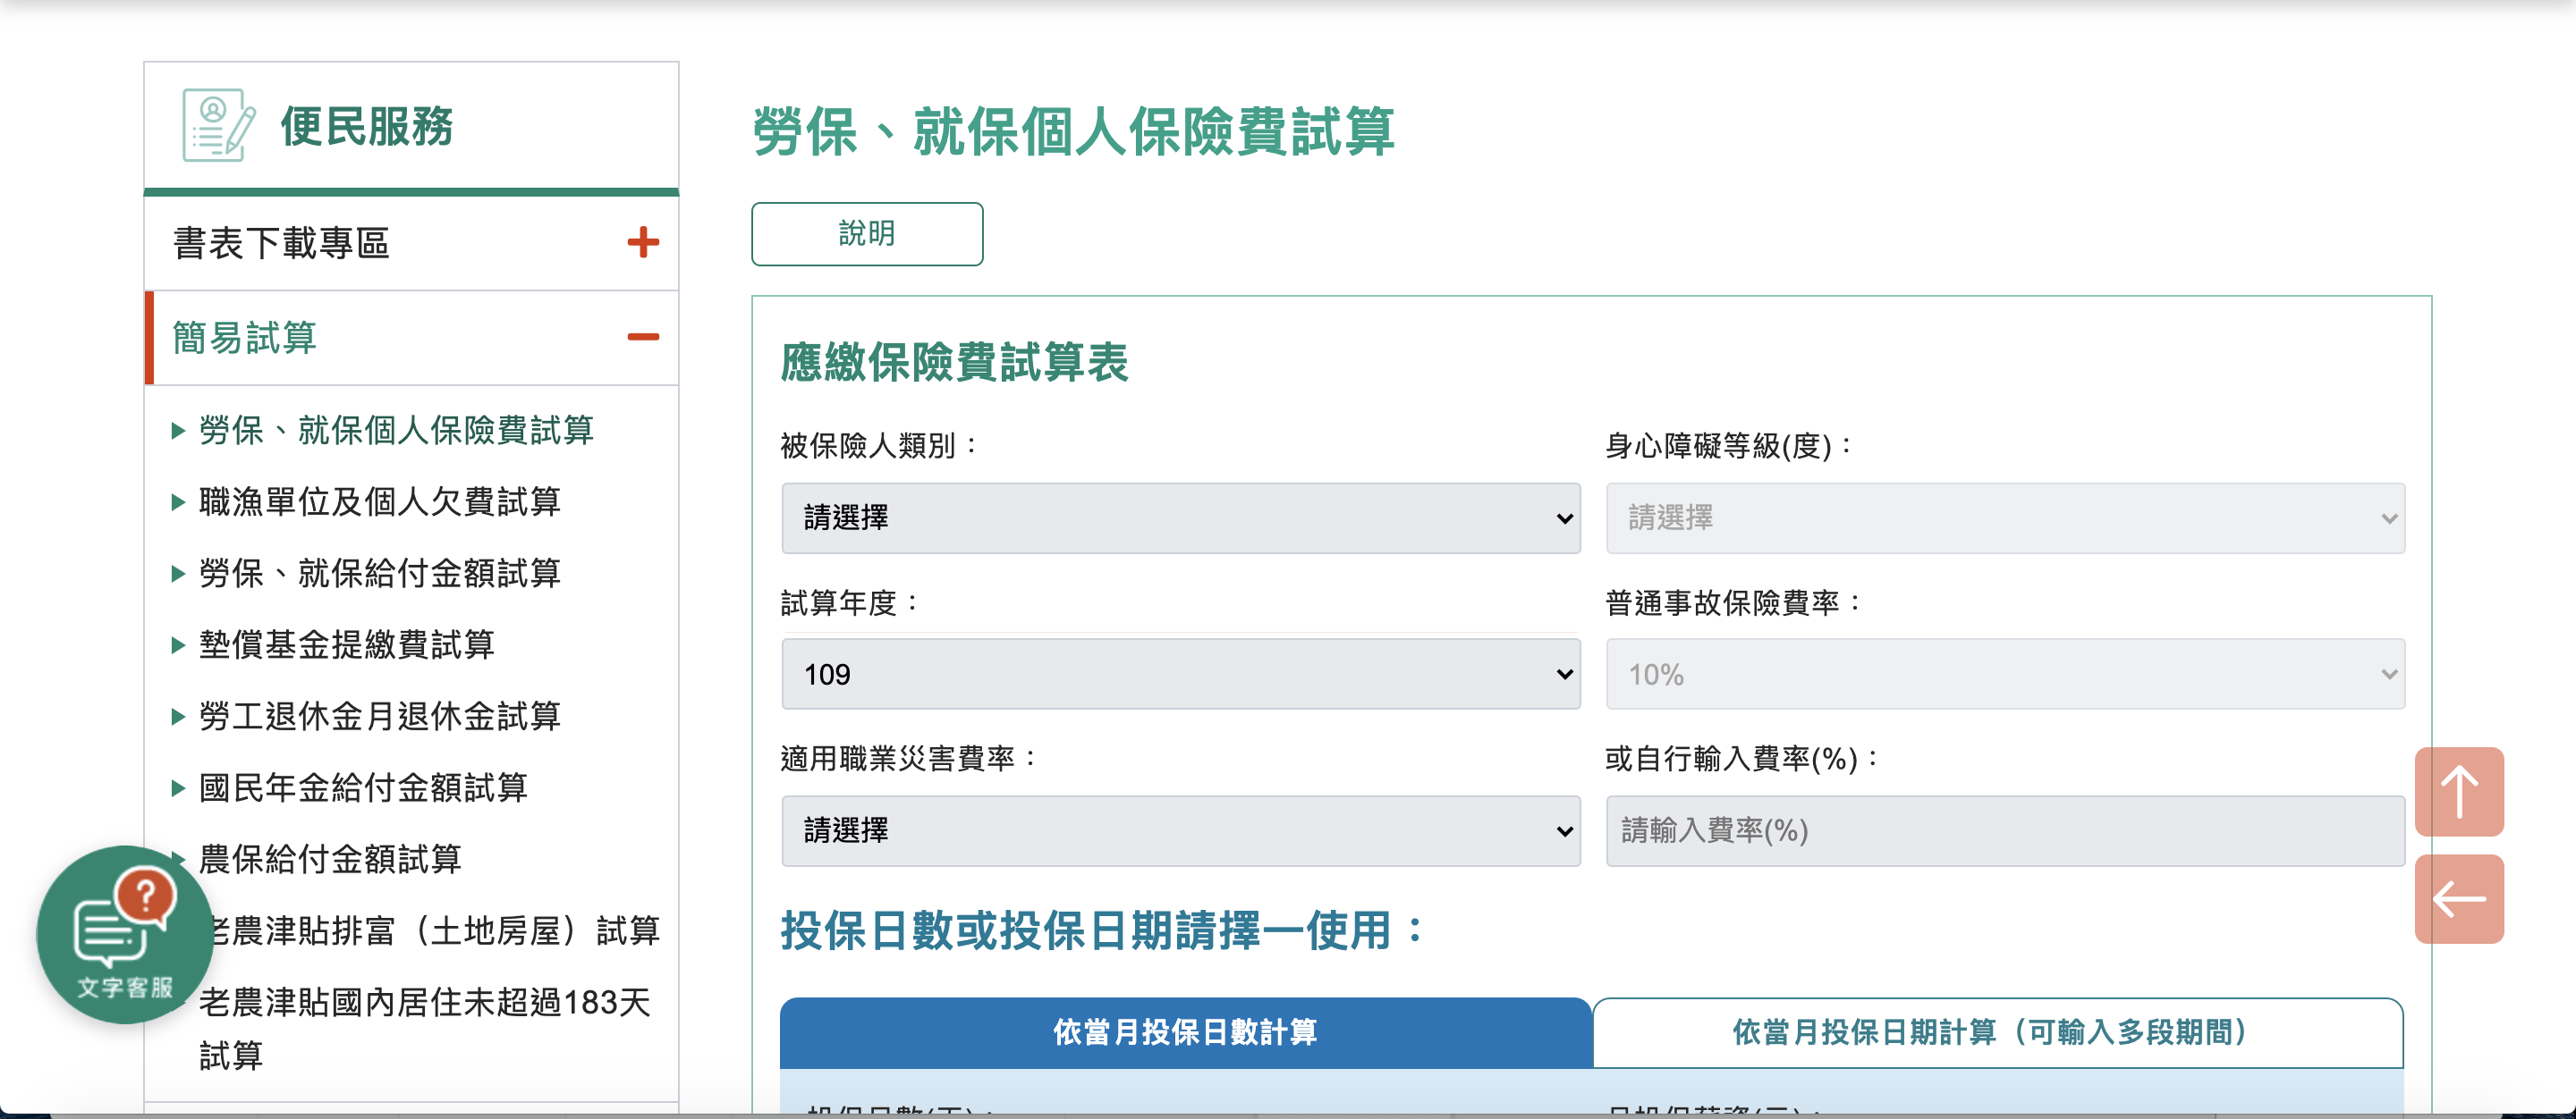Click the 說明 button
Image resolution: width=2576 pixels, height=1119 pixels.
(866, 234)
